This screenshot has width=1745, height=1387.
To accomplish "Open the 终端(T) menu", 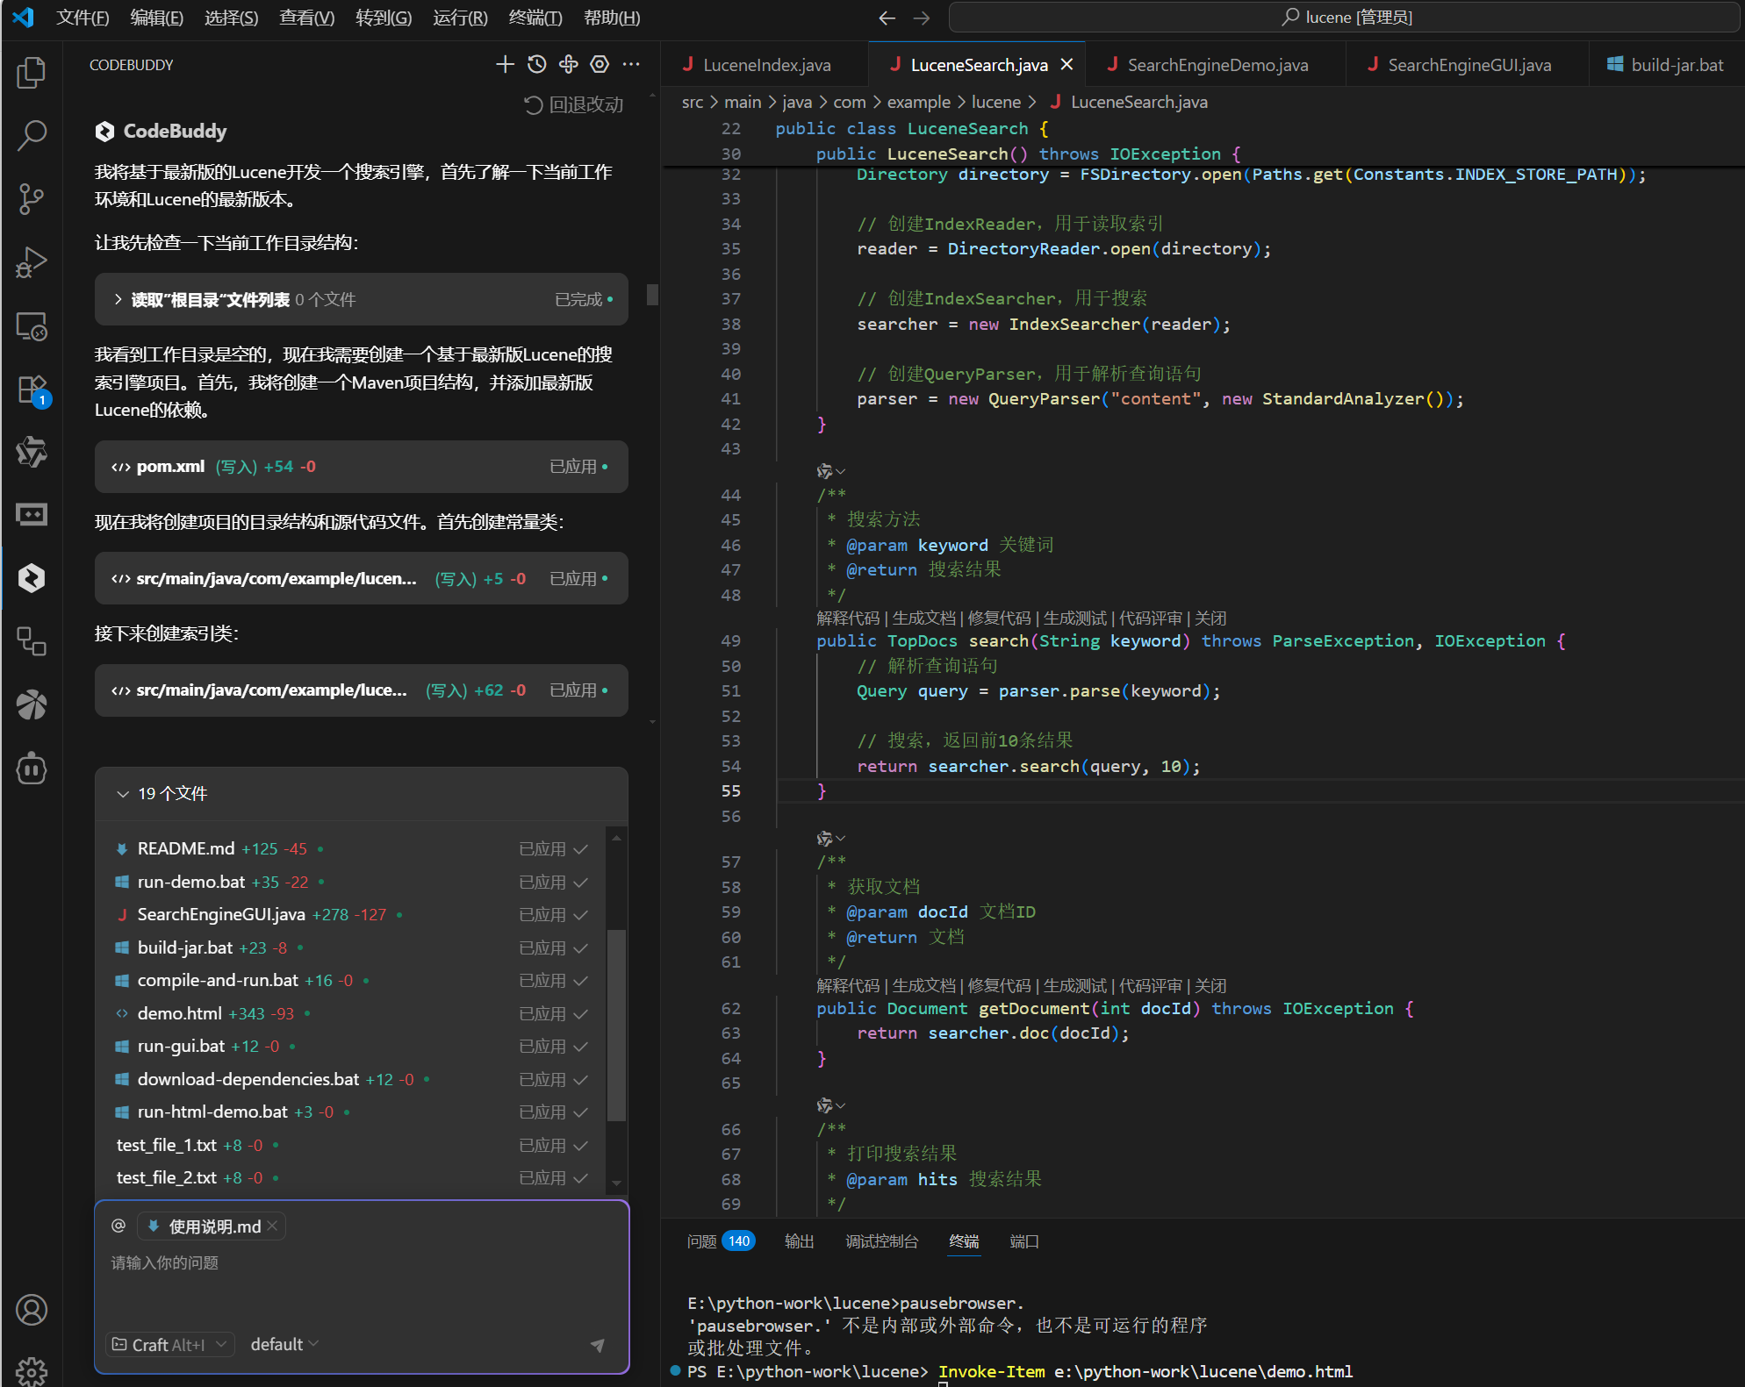I will click(535, 18).
